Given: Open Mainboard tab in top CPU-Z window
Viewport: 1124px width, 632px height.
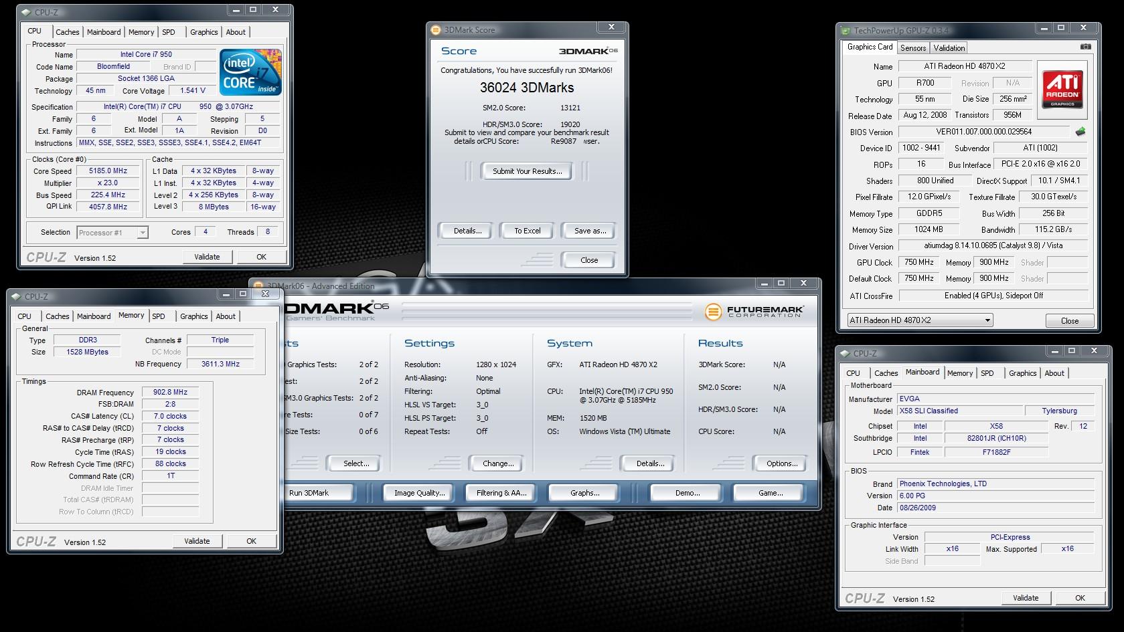Looking at the screenshot, I should 104,32.
